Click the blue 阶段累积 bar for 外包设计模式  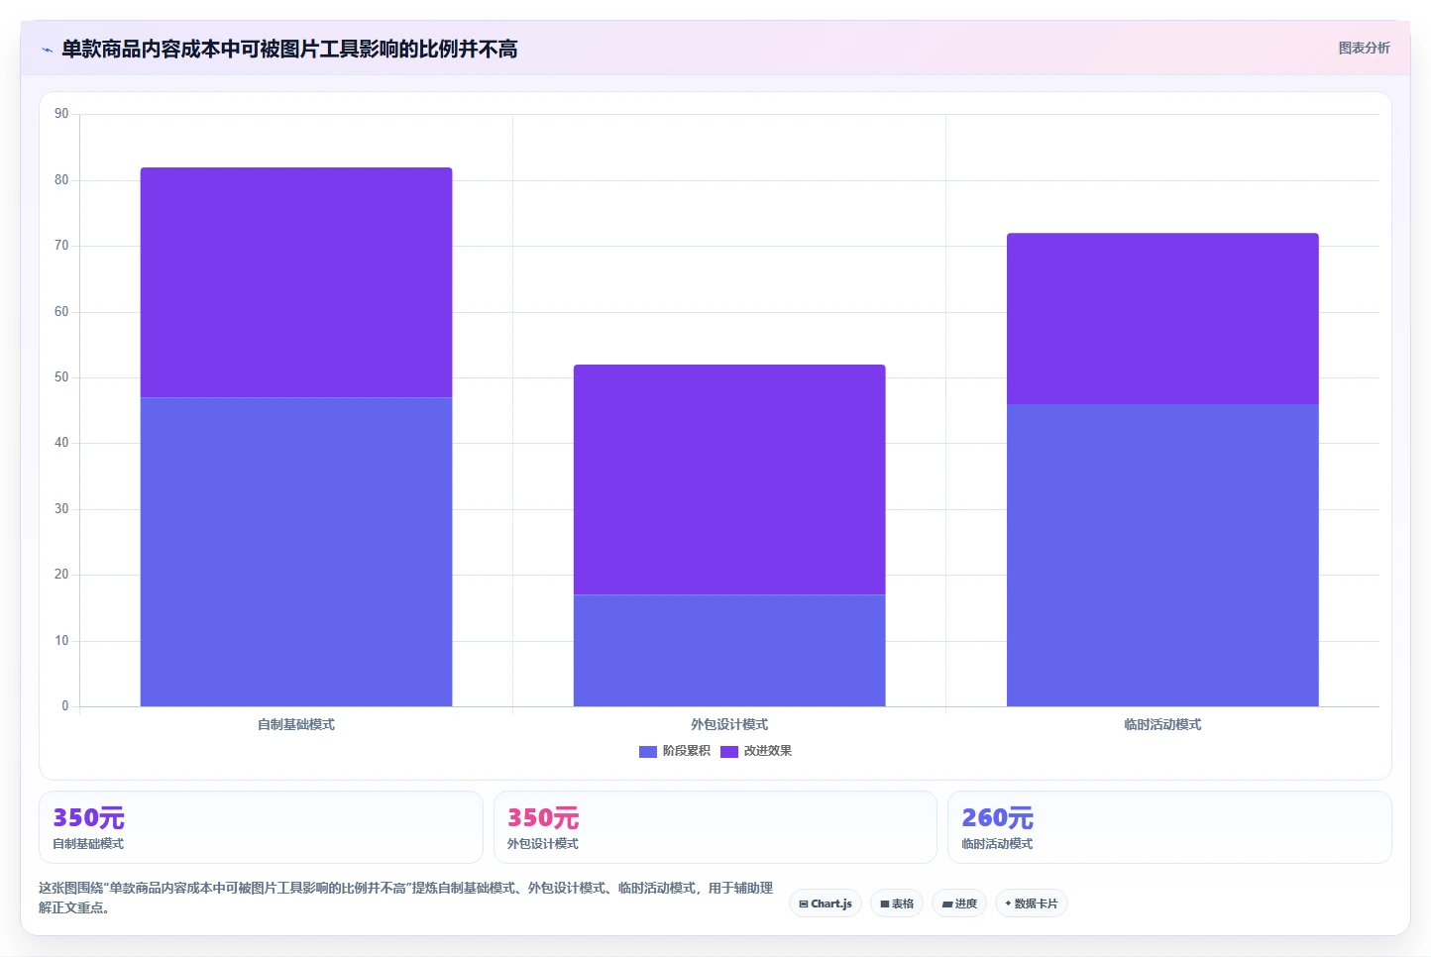[x=729, y=650]
